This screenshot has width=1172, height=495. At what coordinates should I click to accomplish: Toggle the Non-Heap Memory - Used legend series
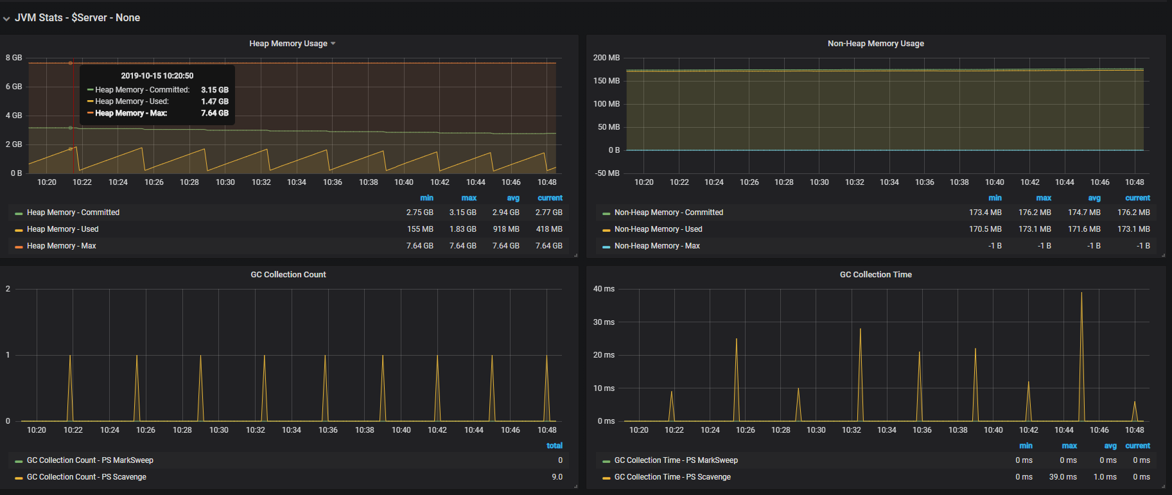coord(658,229)
